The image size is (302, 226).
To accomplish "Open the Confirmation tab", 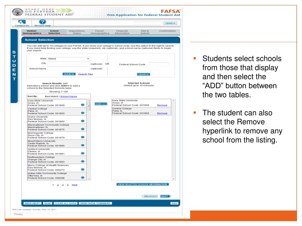I will tap(168, 31).
